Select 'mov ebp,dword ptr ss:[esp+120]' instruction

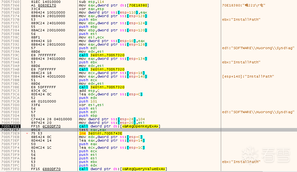pyautogui.click(x=113, y=30)
